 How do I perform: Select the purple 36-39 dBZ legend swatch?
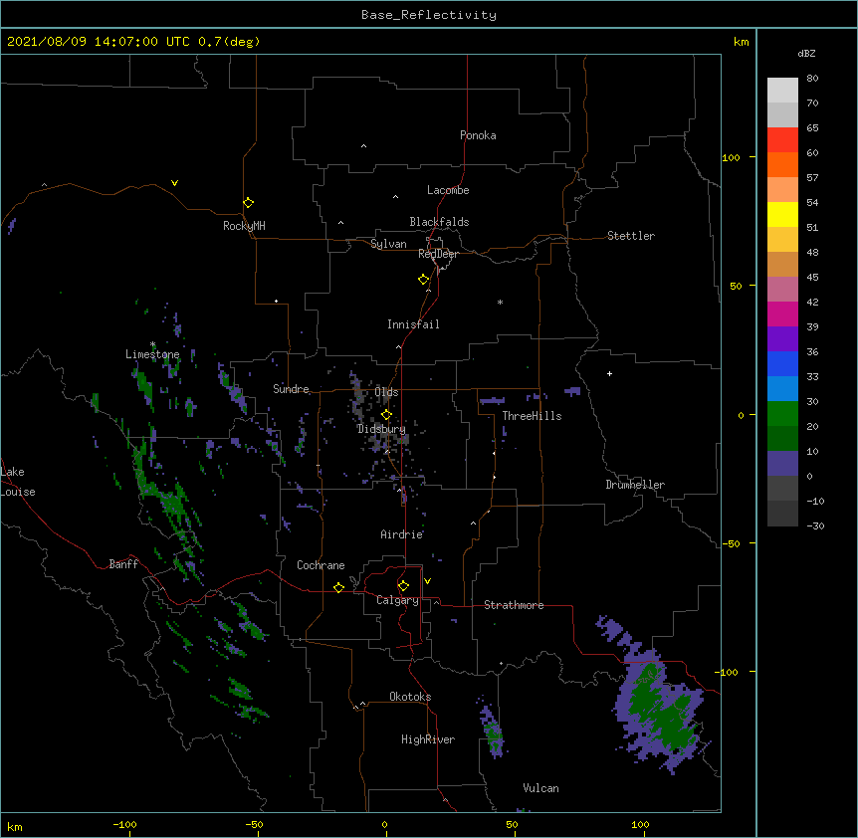tap(782, 339)
